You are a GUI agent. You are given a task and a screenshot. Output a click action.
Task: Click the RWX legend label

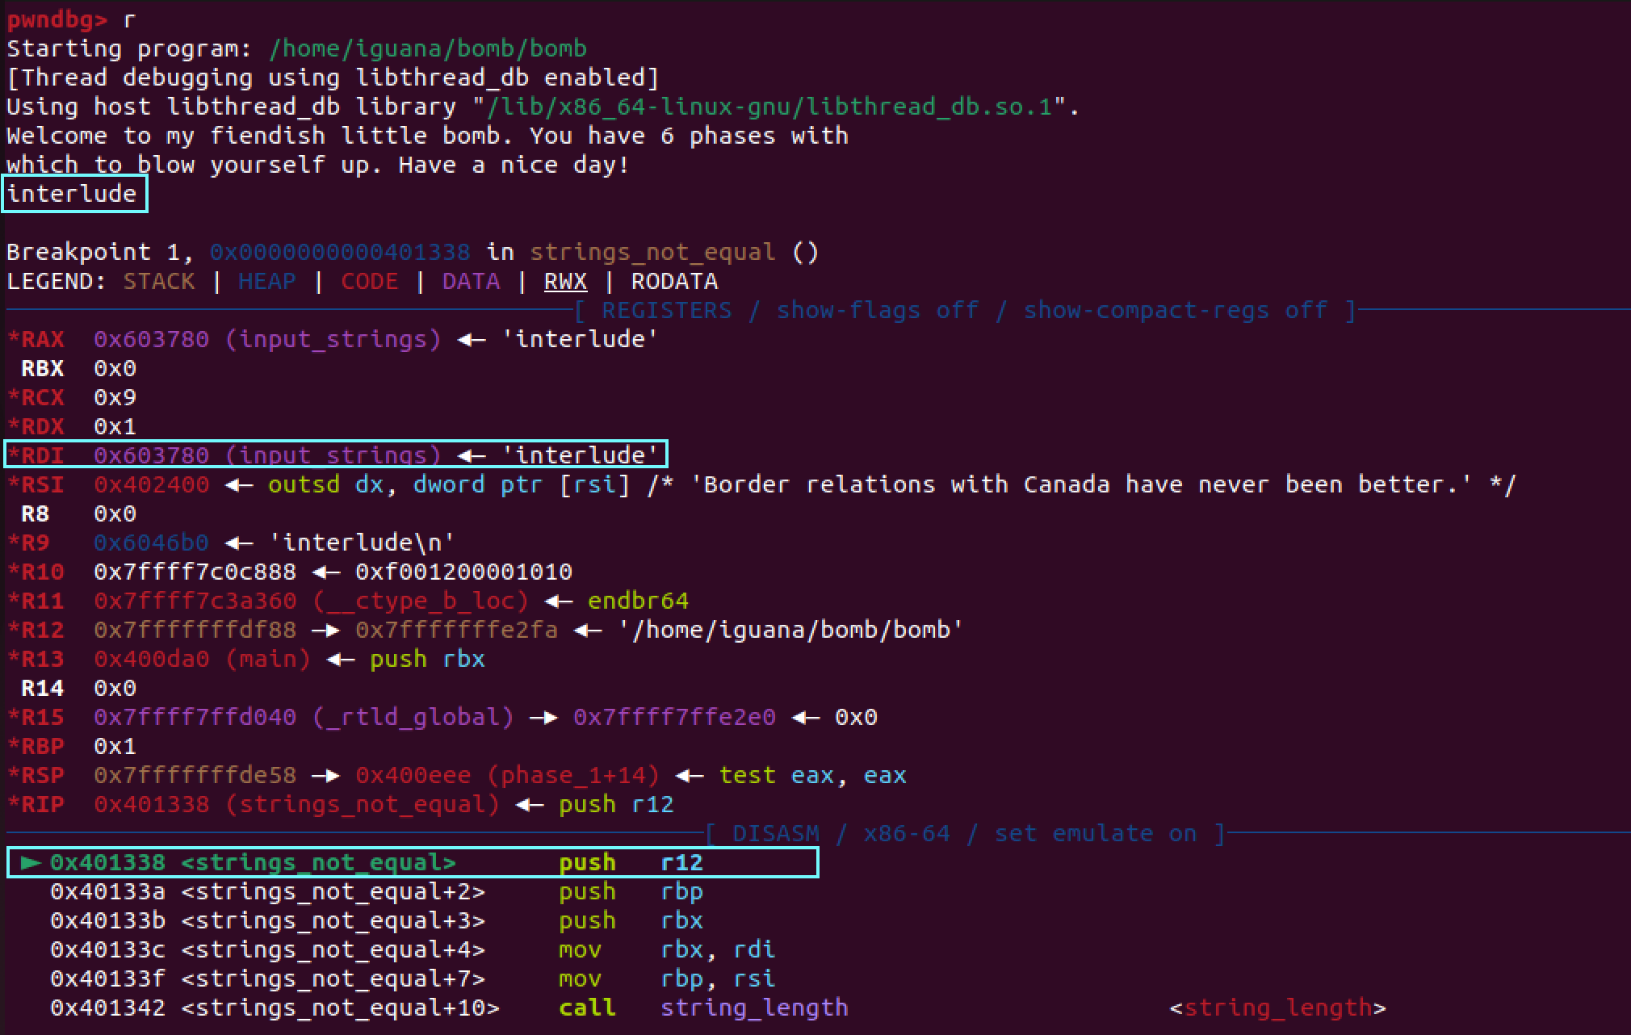[565, 282]
